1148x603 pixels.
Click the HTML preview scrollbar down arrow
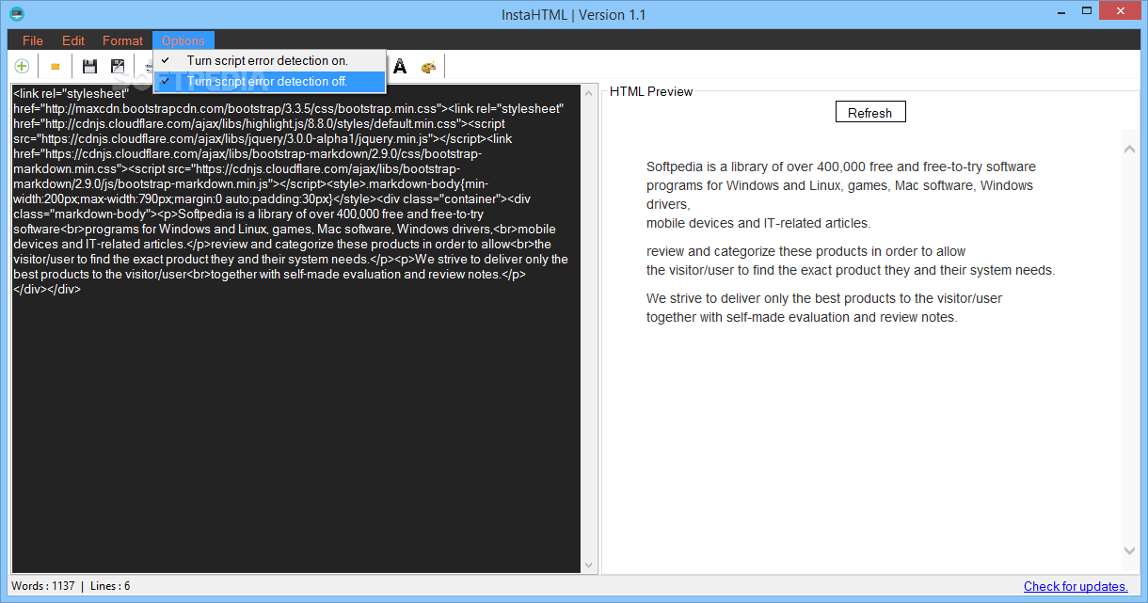1130,550
